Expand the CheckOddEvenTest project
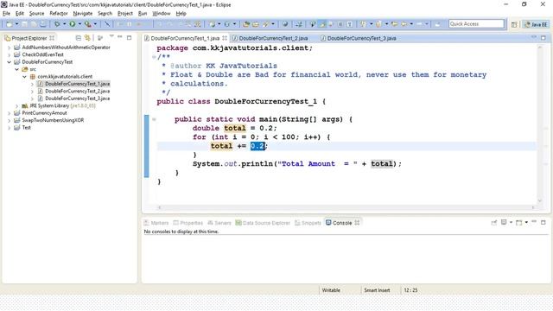 (10, 54)
